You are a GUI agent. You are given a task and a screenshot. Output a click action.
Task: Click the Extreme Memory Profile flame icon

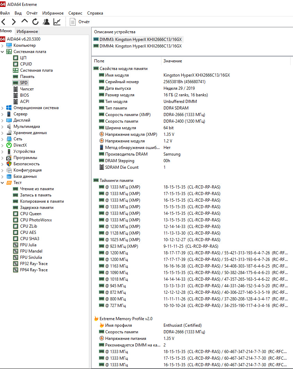[96, 319]
